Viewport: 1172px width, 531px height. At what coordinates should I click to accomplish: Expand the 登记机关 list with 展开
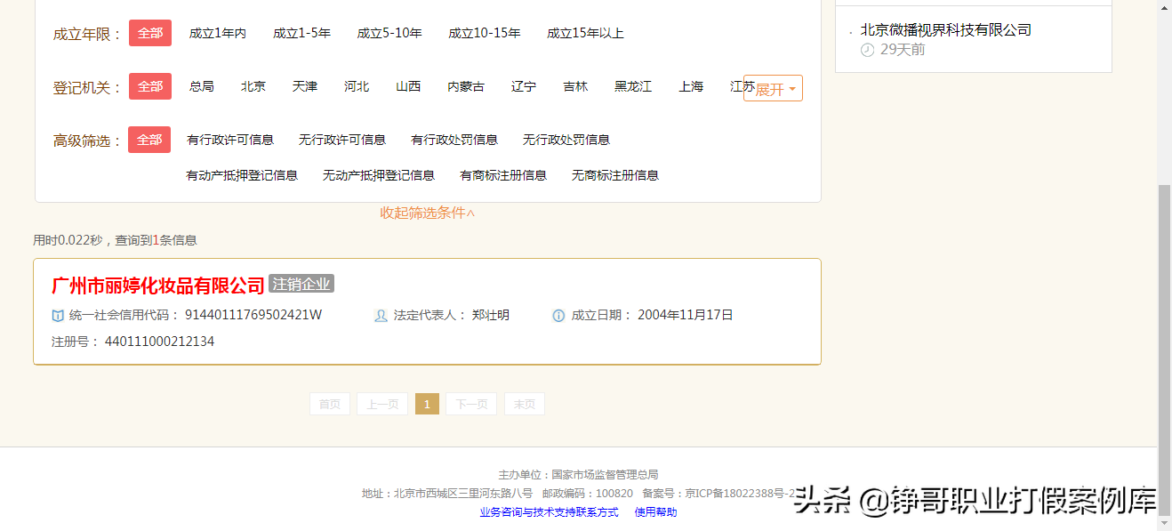tap(774, 88)
